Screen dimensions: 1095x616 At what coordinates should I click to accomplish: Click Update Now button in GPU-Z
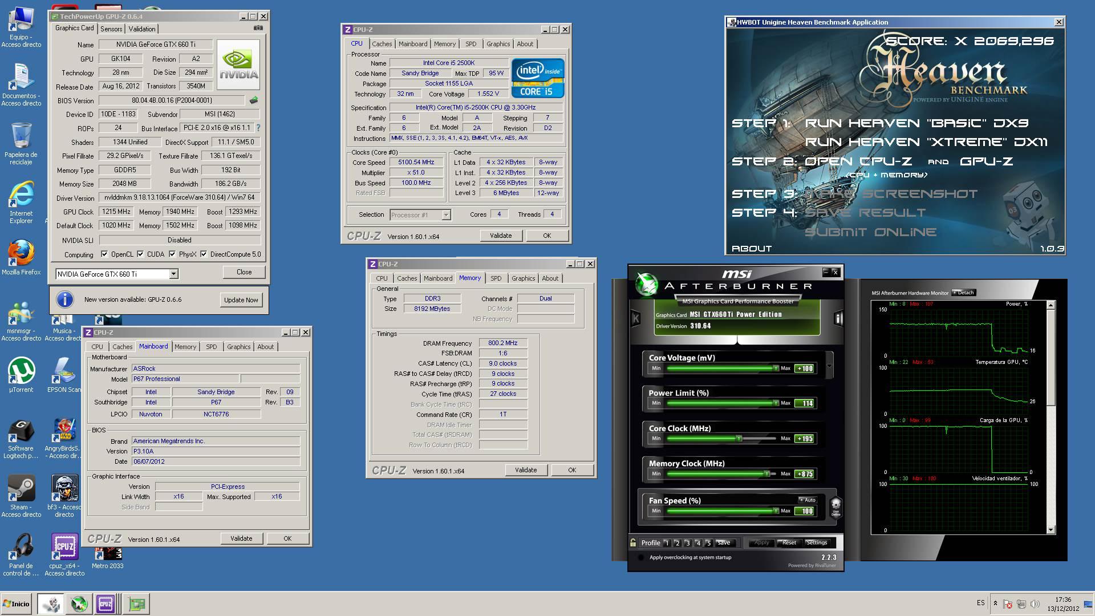(241, 300)
